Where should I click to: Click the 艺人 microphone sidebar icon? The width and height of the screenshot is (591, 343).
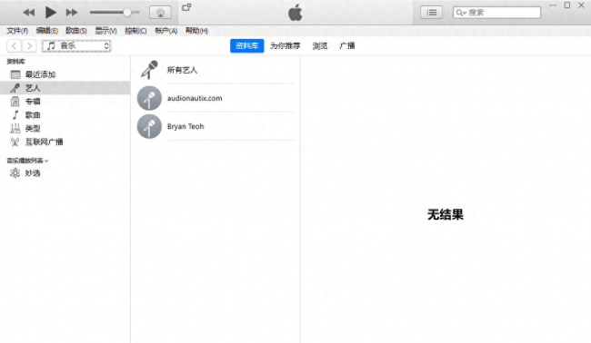pos(15,88)
